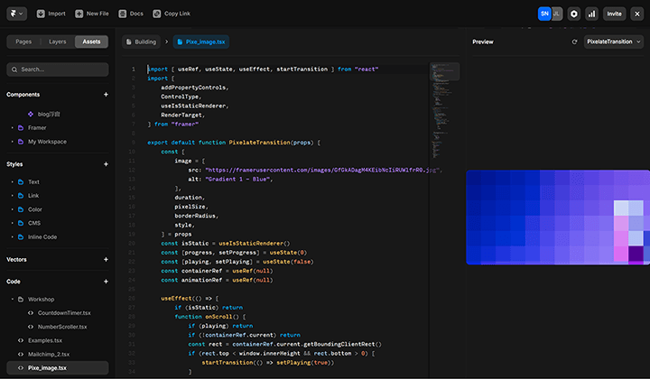Screen dimensions: 650x379
Task: Close the code editor with X
Action: coord(637,14)
